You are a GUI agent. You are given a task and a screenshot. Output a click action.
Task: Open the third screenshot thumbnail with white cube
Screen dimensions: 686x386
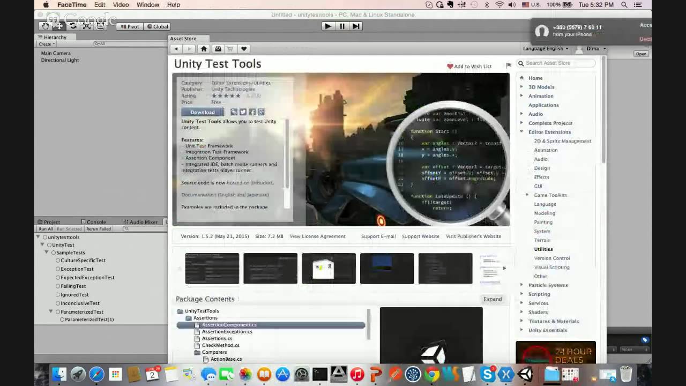coord(329,268)
